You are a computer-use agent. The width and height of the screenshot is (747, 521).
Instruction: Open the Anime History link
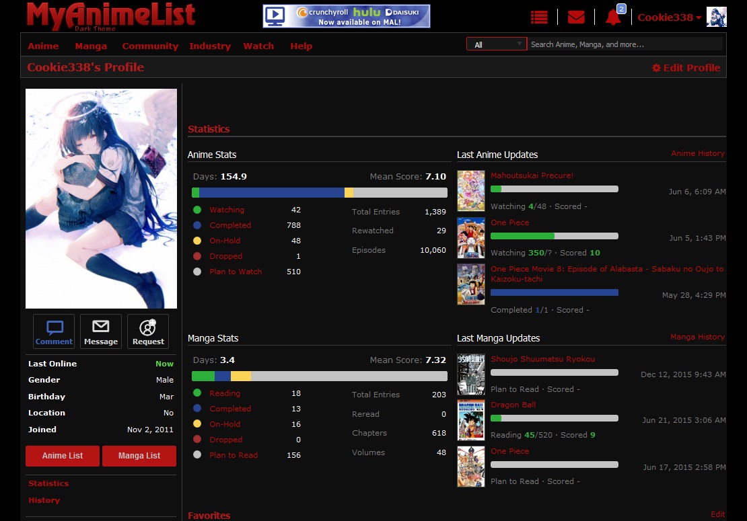(698, 153)
